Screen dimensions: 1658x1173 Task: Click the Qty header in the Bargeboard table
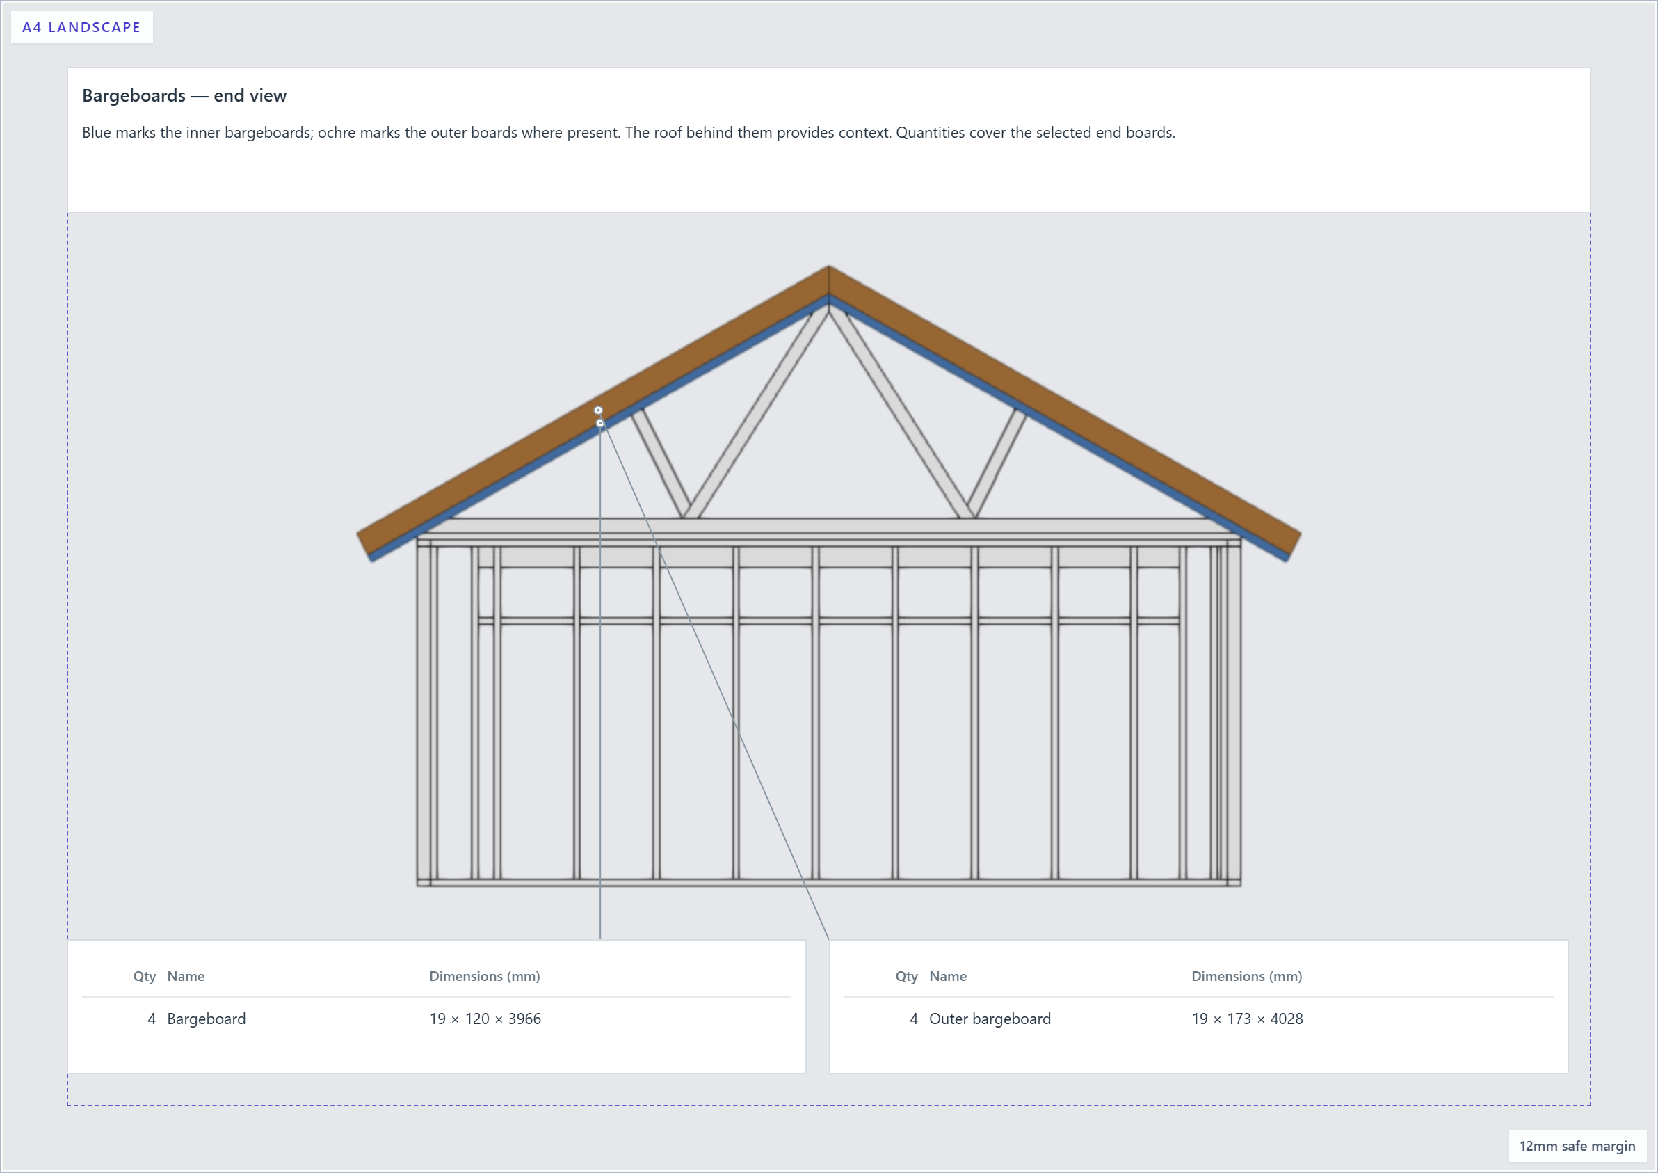(x=145, y=976)
